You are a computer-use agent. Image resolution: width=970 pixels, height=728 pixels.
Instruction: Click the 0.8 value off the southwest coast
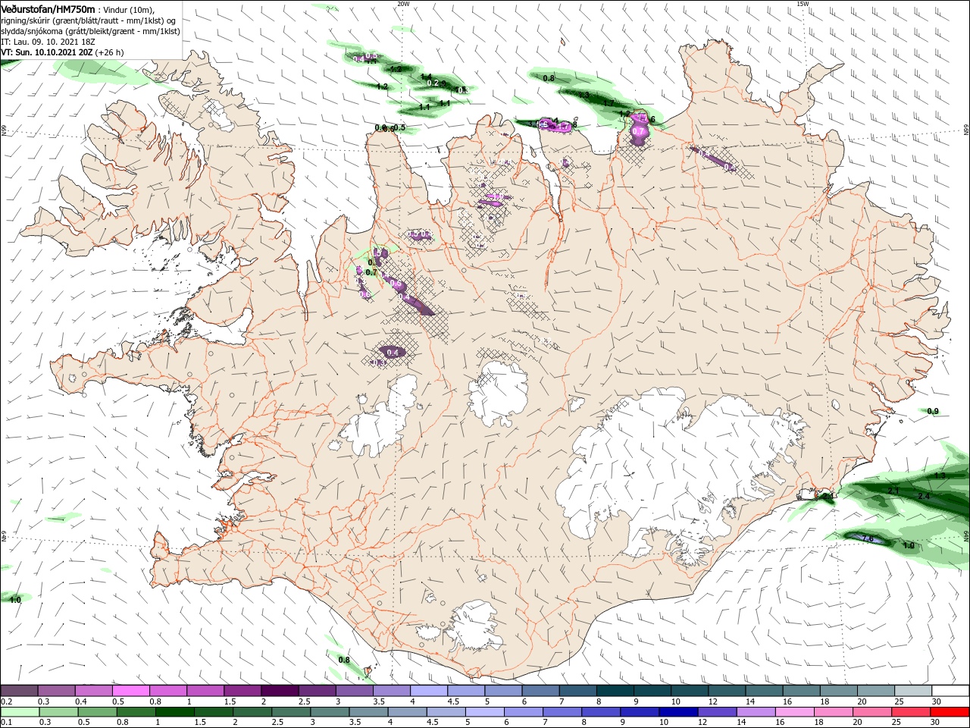click(x=344, y=660)
